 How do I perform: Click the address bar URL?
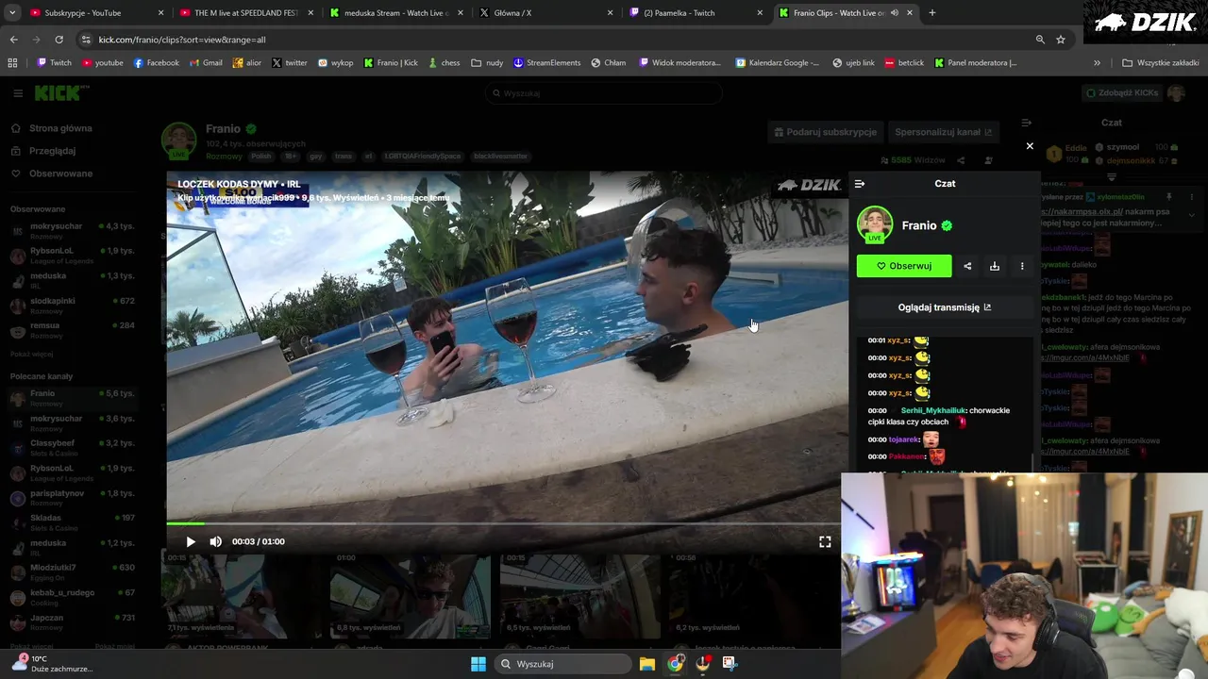(x=182, y=40)
